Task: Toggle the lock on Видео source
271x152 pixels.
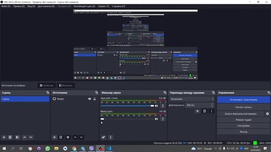Action: [x=94, y=99]
